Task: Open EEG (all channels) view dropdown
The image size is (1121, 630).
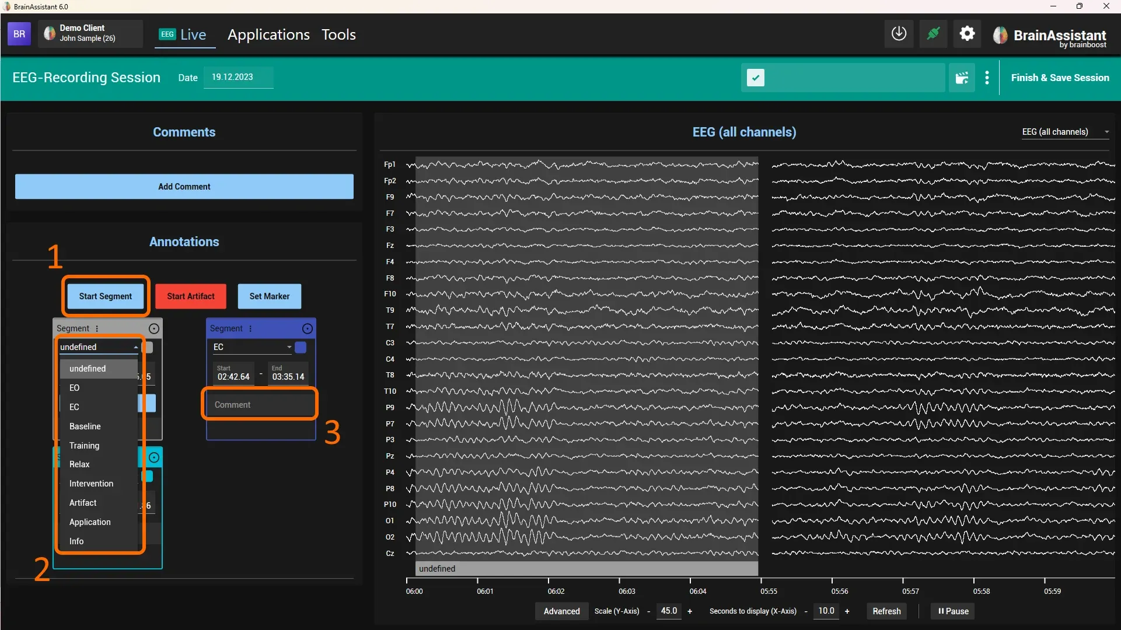Action: tap(1065, 132)
